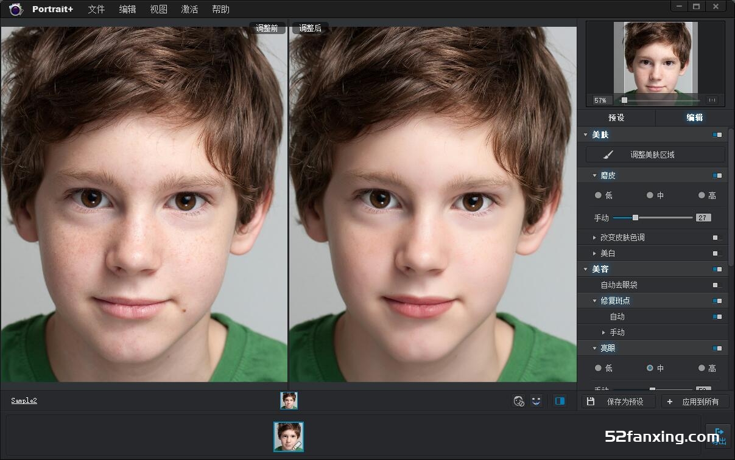Click the brush icon for 调整美肤区域
This screenshot has height=460, width=735.
[608, 155]
